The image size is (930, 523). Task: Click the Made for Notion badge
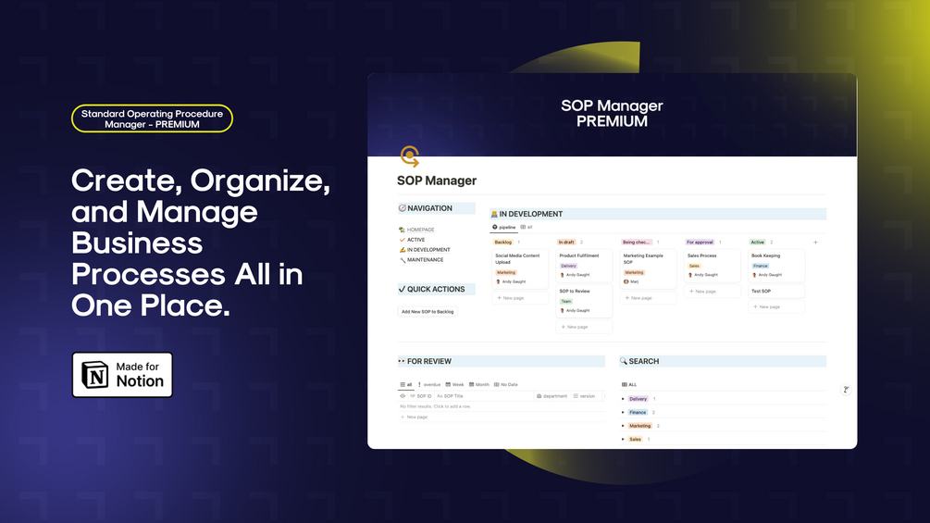click(122, 375)
